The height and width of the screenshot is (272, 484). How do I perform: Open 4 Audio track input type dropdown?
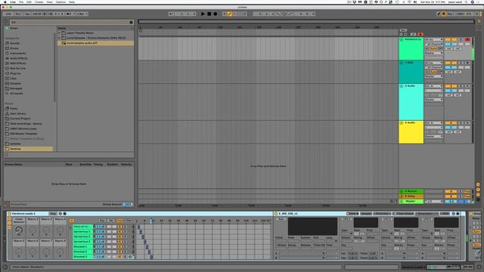(433, 123)
